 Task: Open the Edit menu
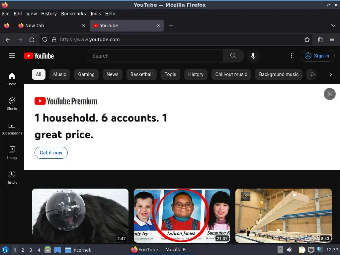pos(18,14)
